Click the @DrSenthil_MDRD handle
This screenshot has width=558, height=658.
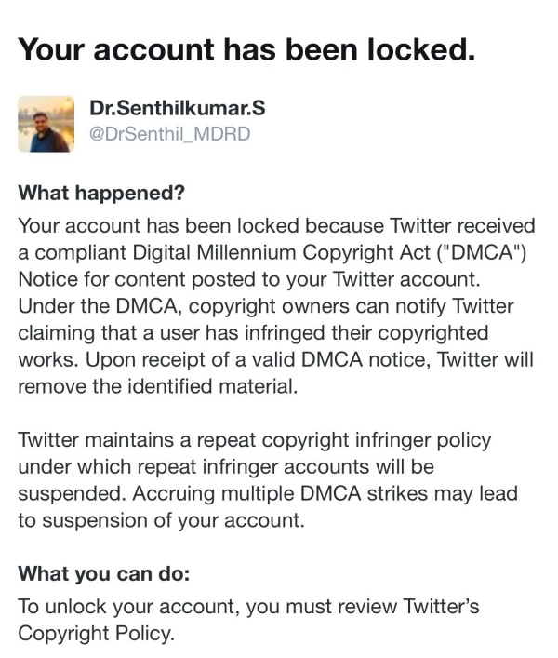point(170,134)
